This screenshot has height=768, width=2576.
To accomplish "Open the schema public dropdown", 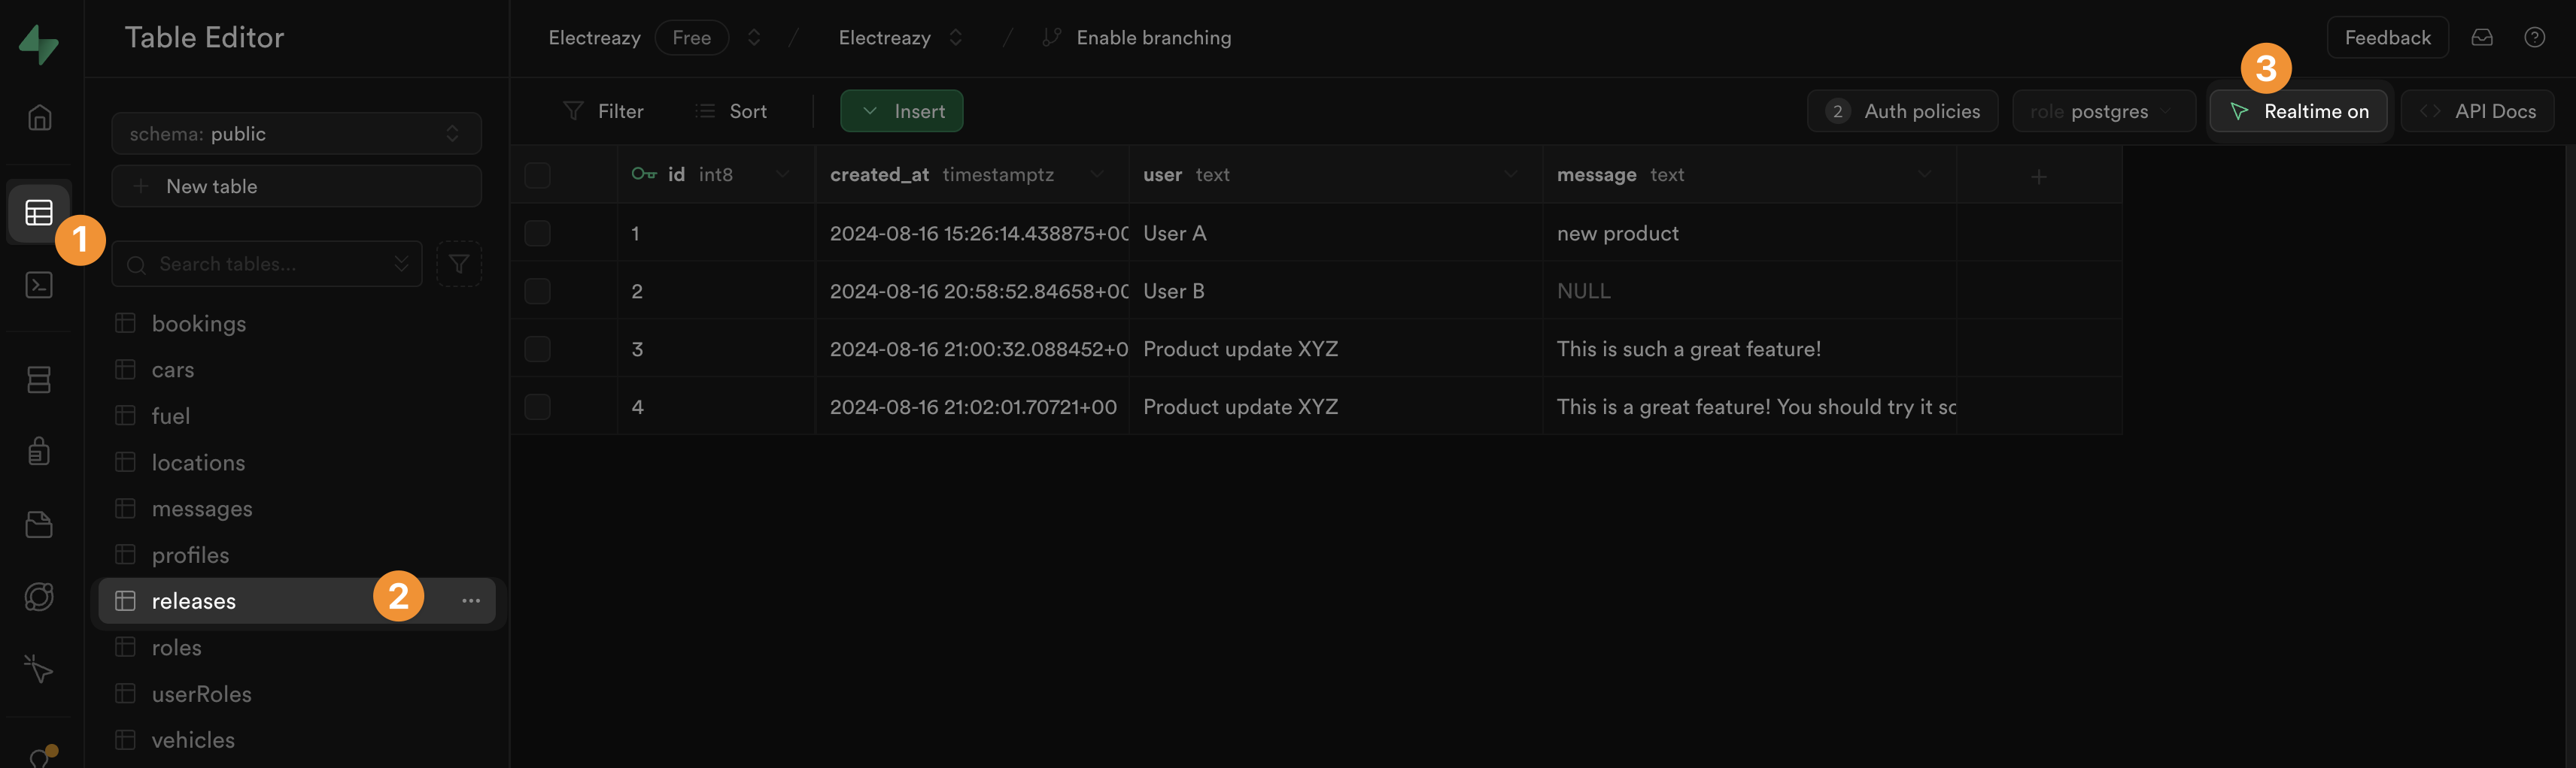I will pos(296,133).
